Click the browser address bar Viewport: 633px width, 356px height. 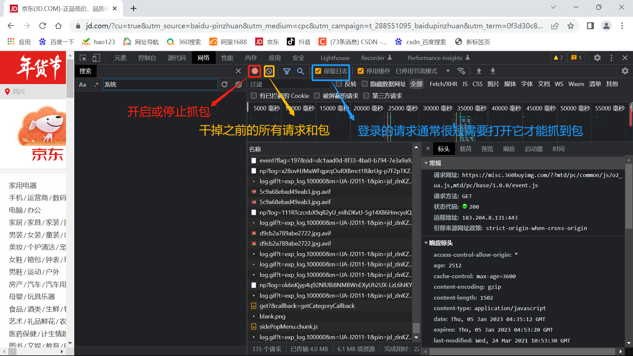[x=314, y=26]
